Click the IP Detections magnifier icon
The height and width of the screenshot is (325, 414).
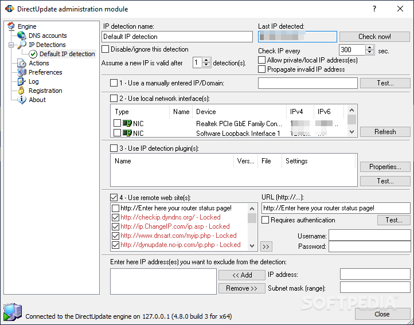[x=22, y=45]
